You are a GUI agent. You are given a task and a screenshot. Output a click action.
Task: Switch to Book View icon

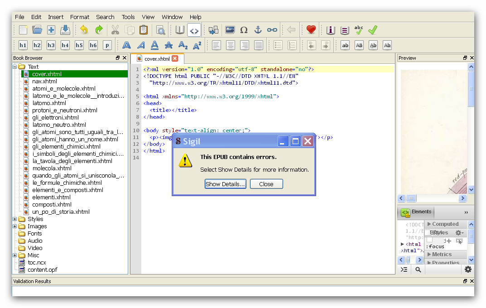coord(180,30)
